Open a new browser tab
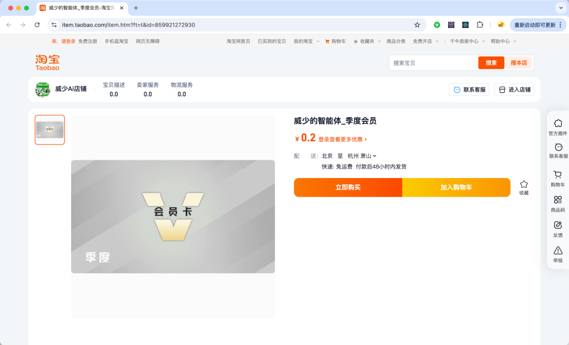This screenshot has height=345, width=569. pos(136,8)
